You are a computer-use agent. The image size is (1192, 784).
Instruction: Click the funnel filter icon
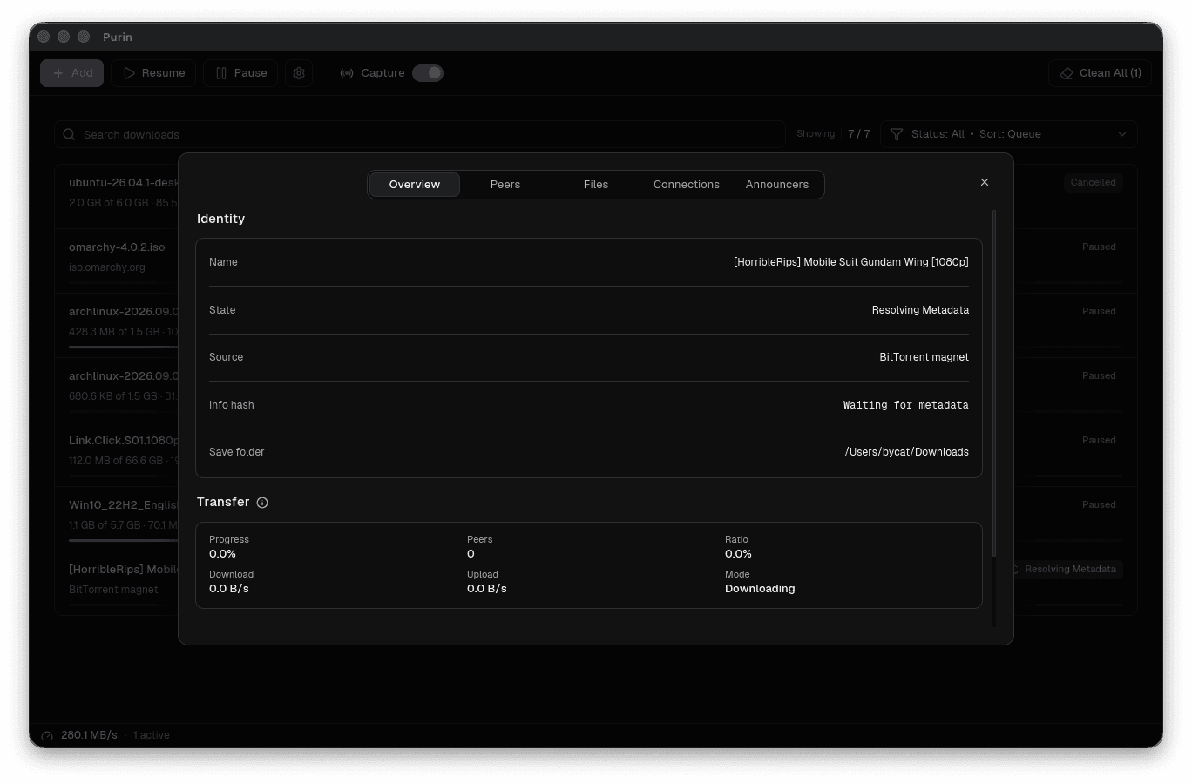pos(897,134)
